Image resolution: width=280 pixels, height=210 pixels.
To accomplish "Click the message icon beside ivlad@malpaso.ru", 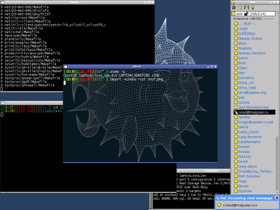I will pos(236,112).
